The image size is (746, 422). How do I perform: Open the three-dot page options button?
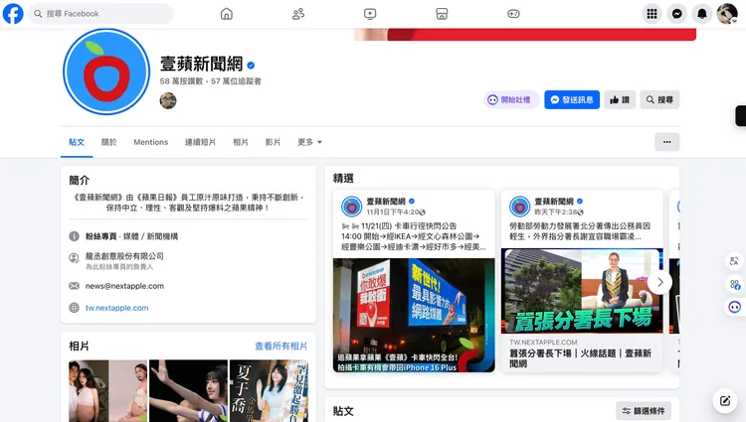click(667, 142)
